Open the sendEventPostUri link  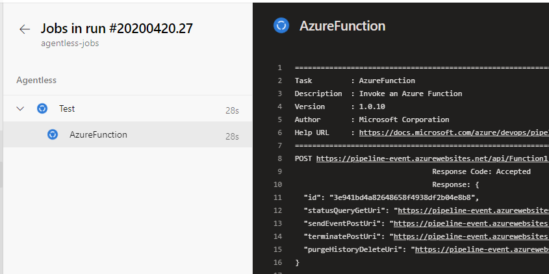tap(471, 223)
